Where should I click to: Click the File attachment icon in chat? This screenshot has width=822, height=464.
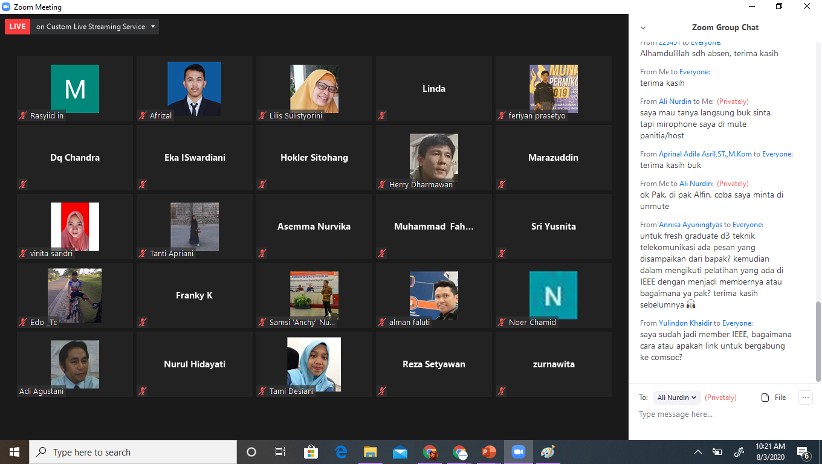[x=765, y=398]
